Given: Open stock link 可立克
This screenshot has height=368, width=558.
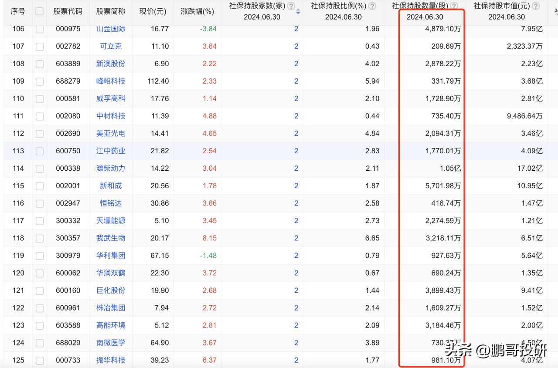Looking at the screenshot, I should tap(111, 46).
